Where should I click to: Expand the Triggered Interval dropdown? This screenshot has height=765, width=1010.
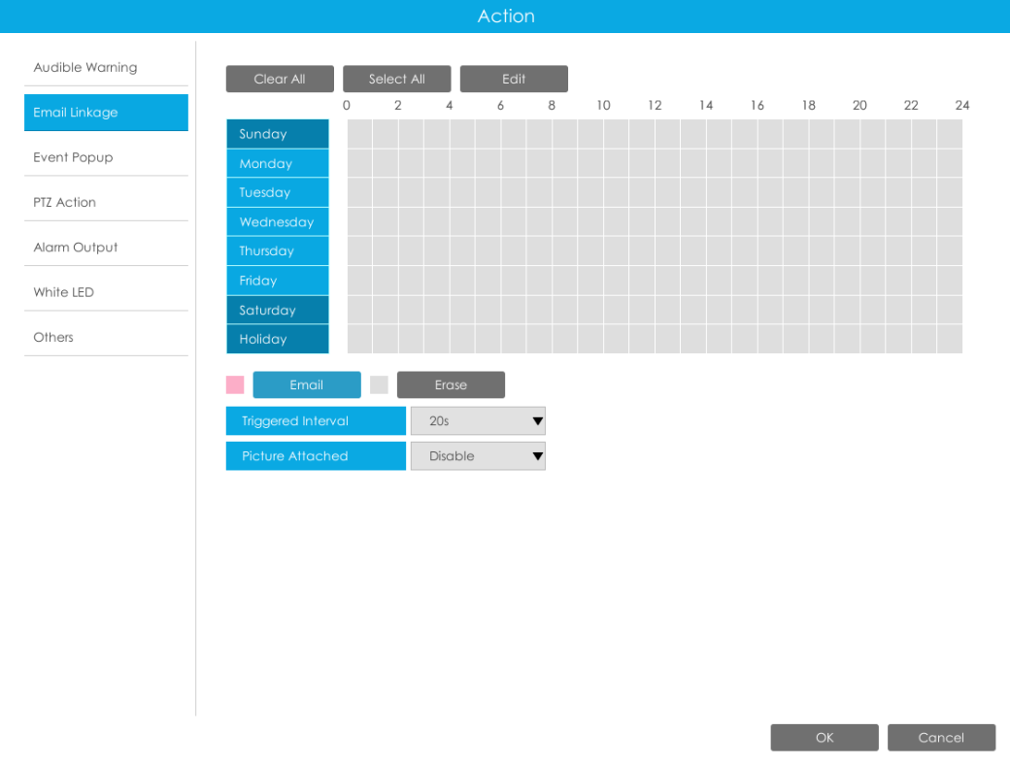(478, 421)
